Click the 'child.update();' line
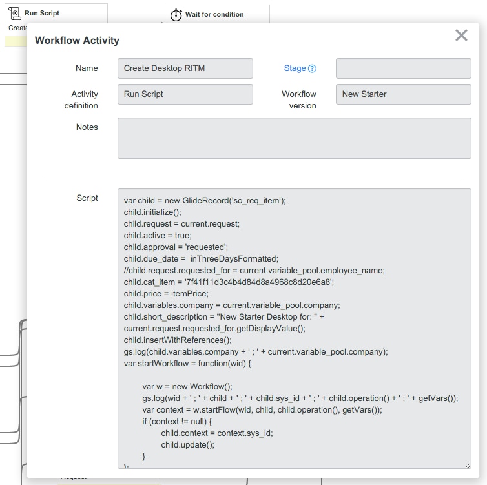 pyautogui.click(x=187, y=445)
